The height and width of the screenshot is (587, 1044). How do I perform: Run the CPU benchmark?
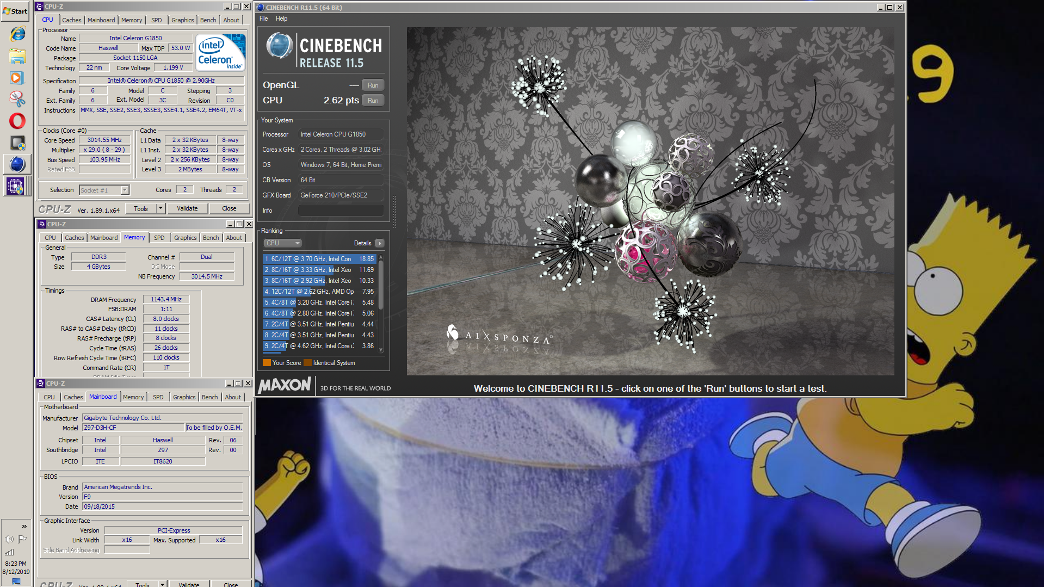pyautogui.click(x=373, y=100)
